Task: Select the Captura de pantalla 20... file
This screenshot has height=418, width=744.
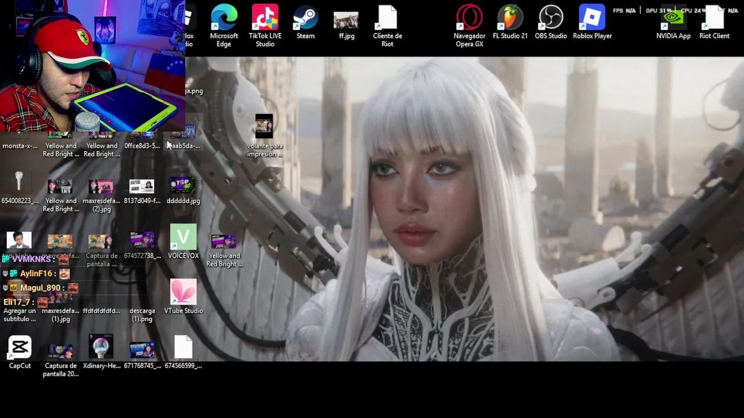Action: tap(60, 360)
